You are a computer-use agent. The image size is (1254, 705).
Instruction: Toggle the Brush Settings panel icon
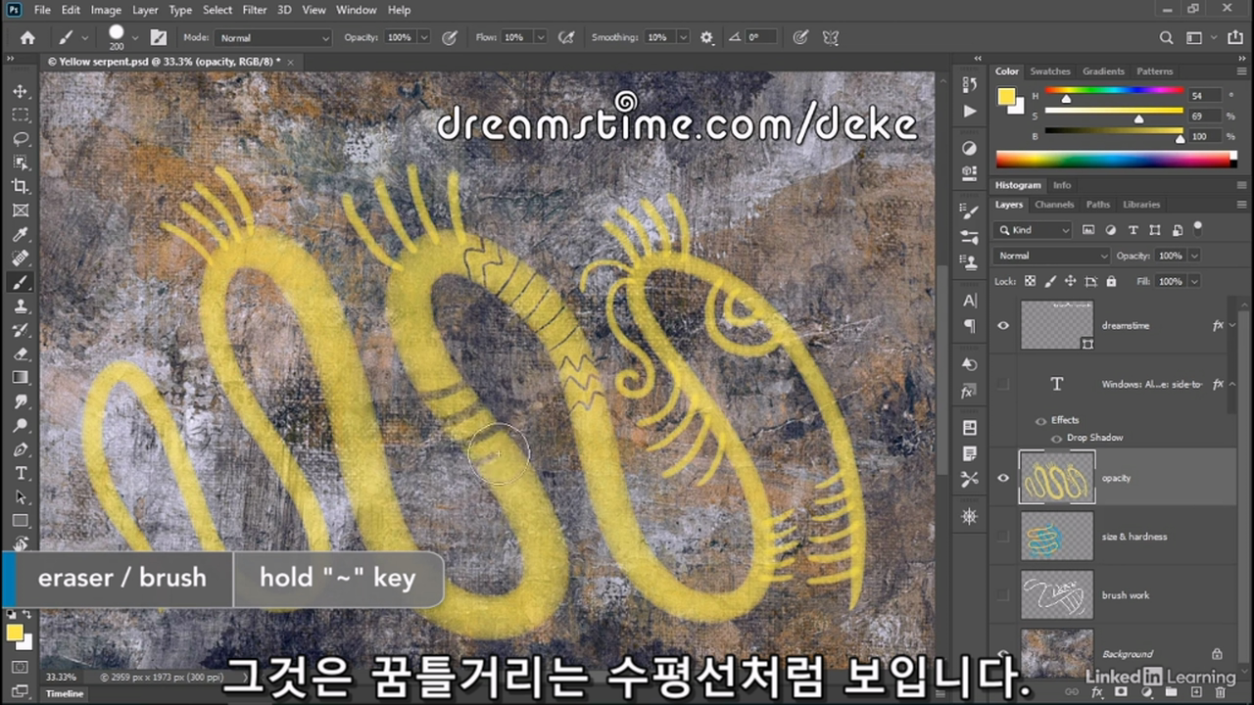tap(158, 37)
